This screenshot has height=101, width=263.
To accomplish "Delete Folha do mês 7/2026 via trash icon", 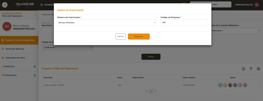I will click(245, 85).
